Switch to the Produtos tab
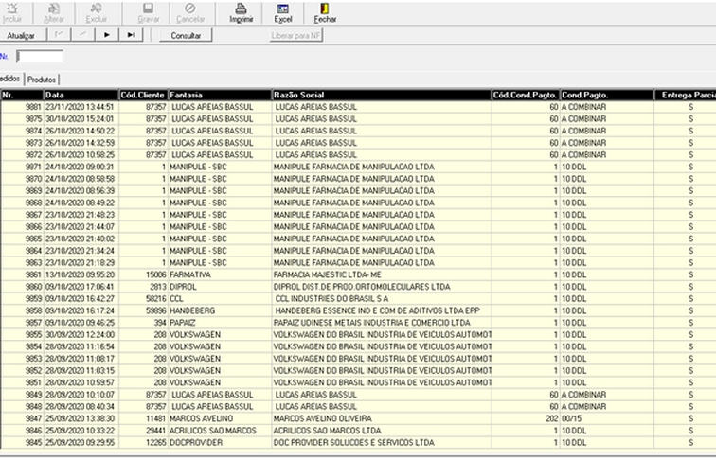 42,80
